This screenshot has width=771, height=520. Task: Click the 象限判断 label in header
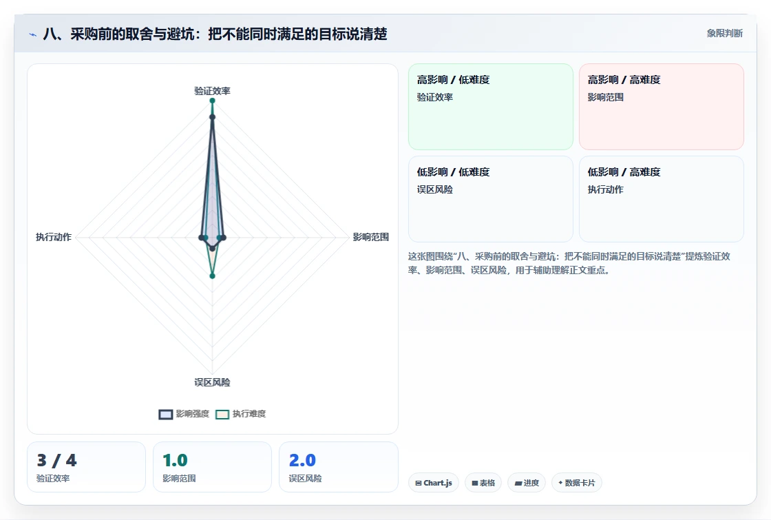tap(724, 34)
